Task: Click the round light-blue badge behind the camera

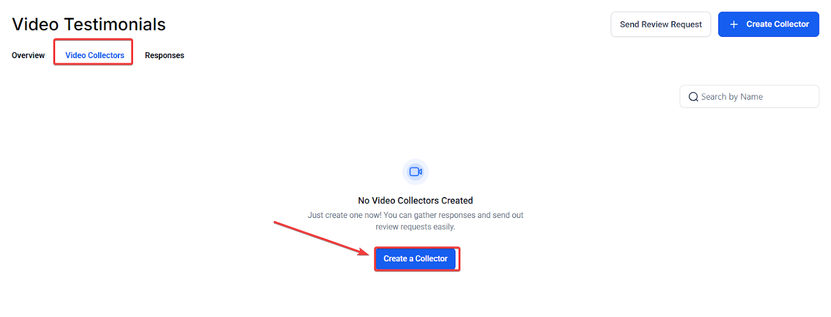Action: [415, 172]
